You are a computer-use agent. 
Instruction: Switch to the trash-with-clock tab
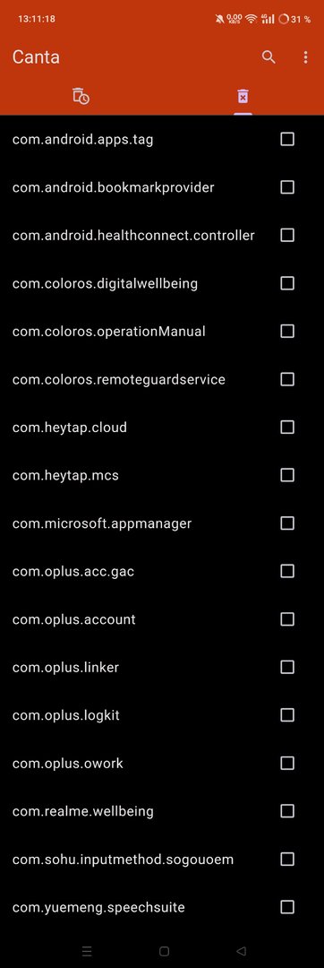[81, 96]
